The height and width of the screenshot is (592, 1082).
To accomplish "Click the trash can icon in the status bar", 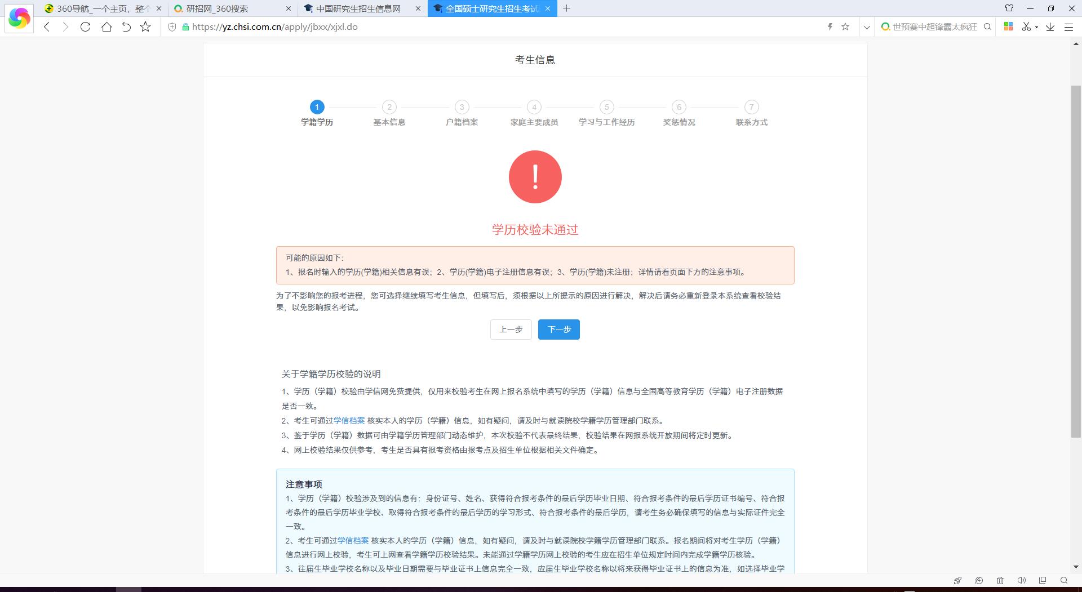I will pos(1000,580).
